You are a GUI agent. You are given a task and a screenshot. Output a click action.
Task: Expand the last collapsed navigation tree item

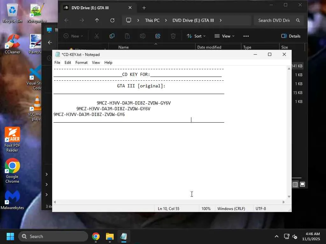click(x=46, y=195)
